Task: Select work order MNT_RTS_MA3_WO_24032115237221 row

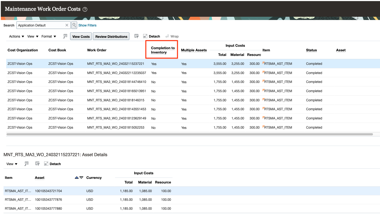Action: [193, 64]
